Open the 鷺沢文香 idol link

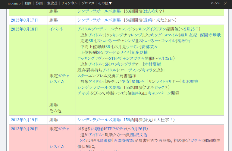point(139,135)
